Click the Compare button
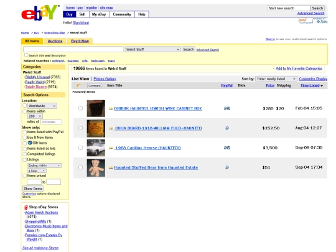The image size is (336, 252). [95, 86]
